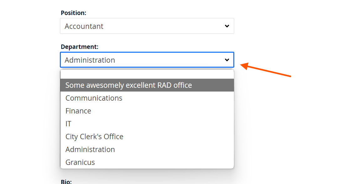Pick Finance in the department list
Screen dimensions: 348x184
click(147, 111)
